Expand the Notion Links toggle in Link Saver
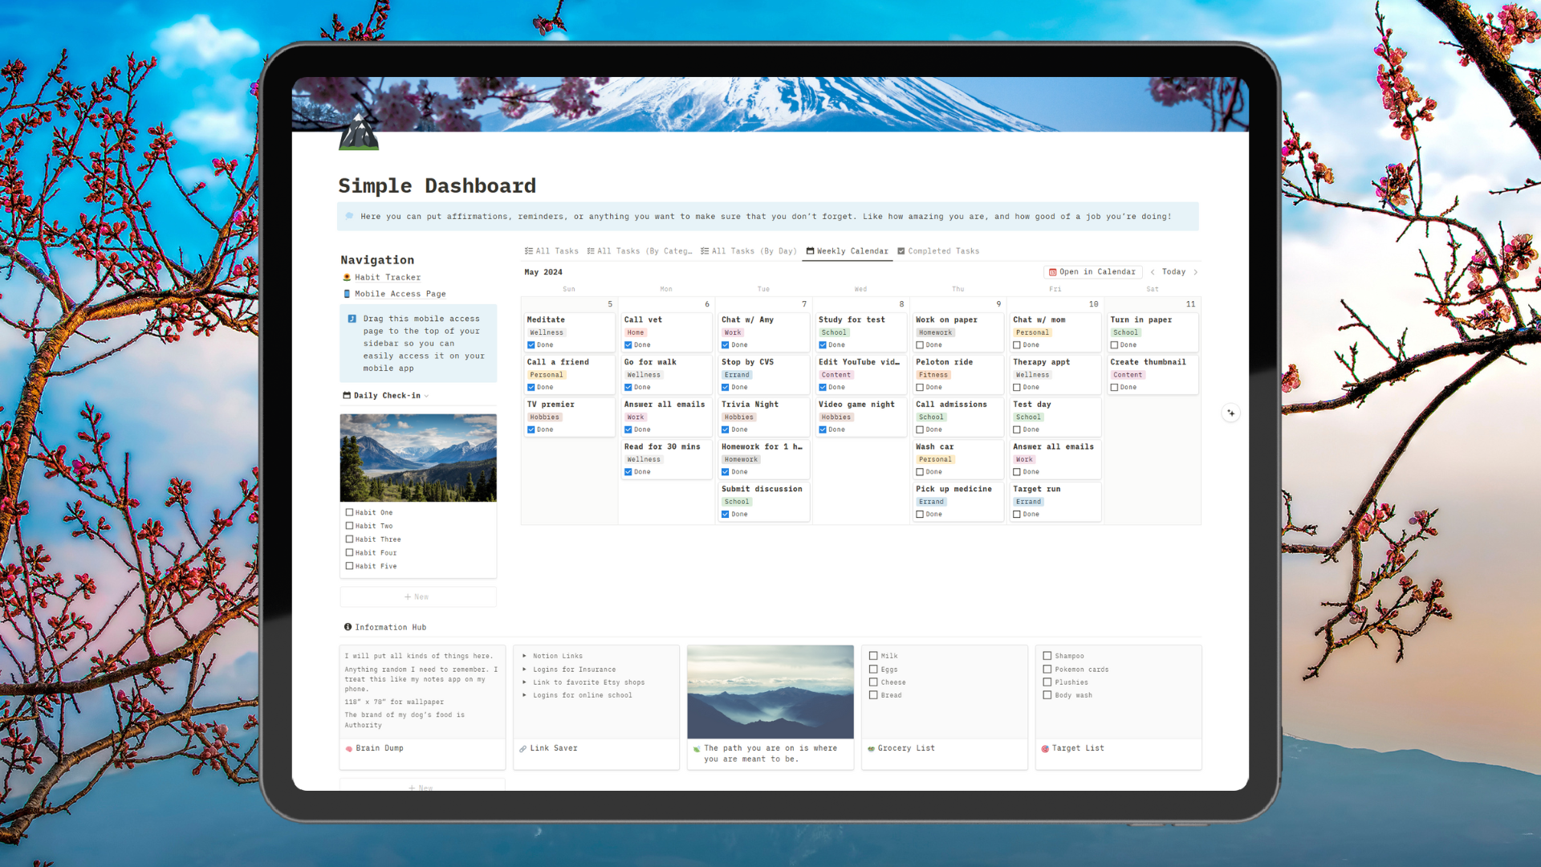Image resolution: width=1541 pixels, height=867 pixels. coord(525,656)
